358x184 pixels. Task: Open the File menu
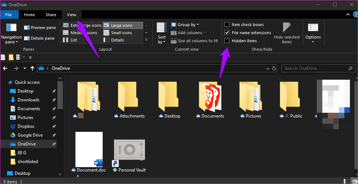[8, 15]
